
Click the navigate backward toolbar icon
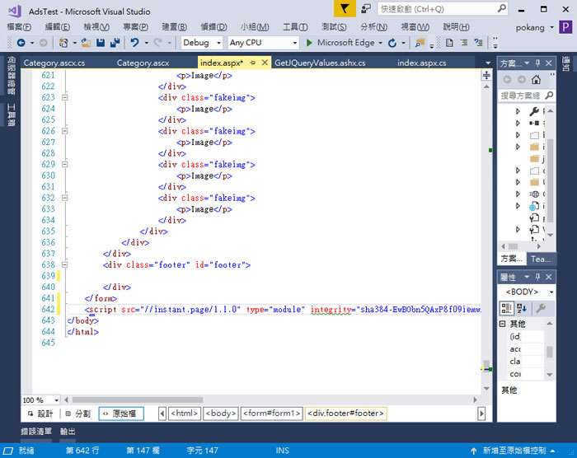coord(21,43)
